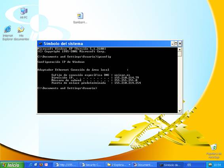The width and height of the screenshot is (224, 168).
Task: Switch to the Document... taskbar window
Action: point(144,165)
